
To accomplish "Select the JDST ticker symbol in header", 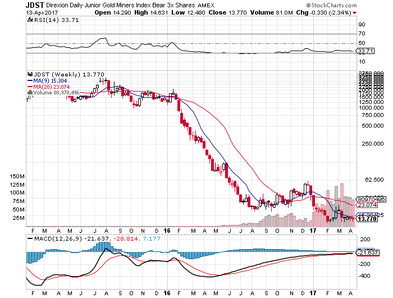I will point(35,4).
